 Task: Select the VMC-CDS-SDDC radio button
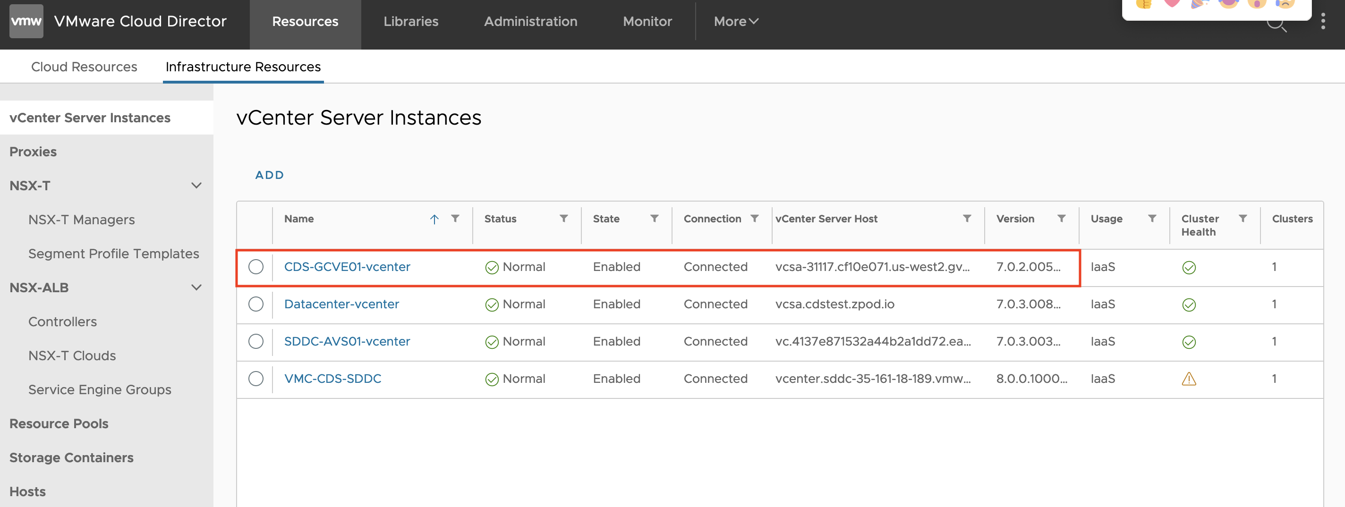pos(256,379)
